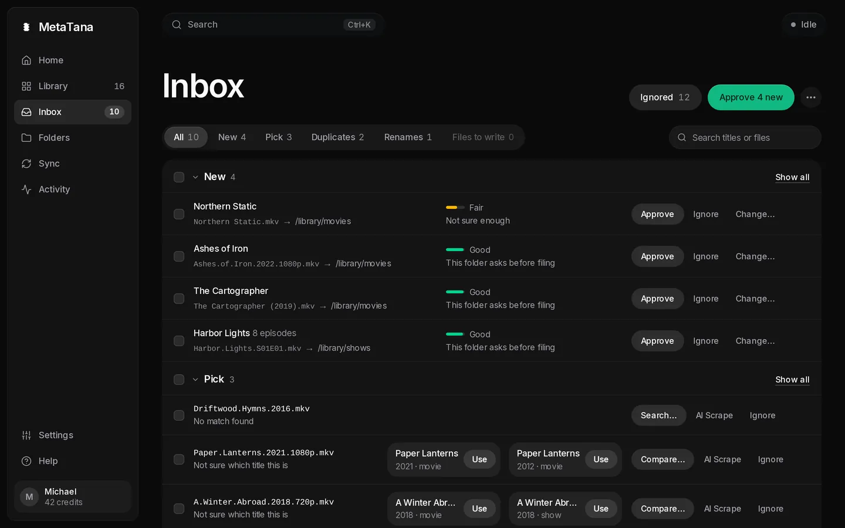Click the Search titles or files field
The height and width of the screenshot is (528, 845).
(x=745, y=137)
